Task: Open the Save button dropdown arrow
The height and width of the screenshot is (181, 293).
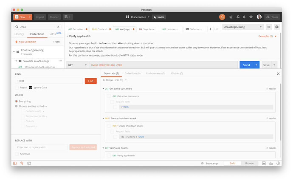Action: click(x=274, y=65)
